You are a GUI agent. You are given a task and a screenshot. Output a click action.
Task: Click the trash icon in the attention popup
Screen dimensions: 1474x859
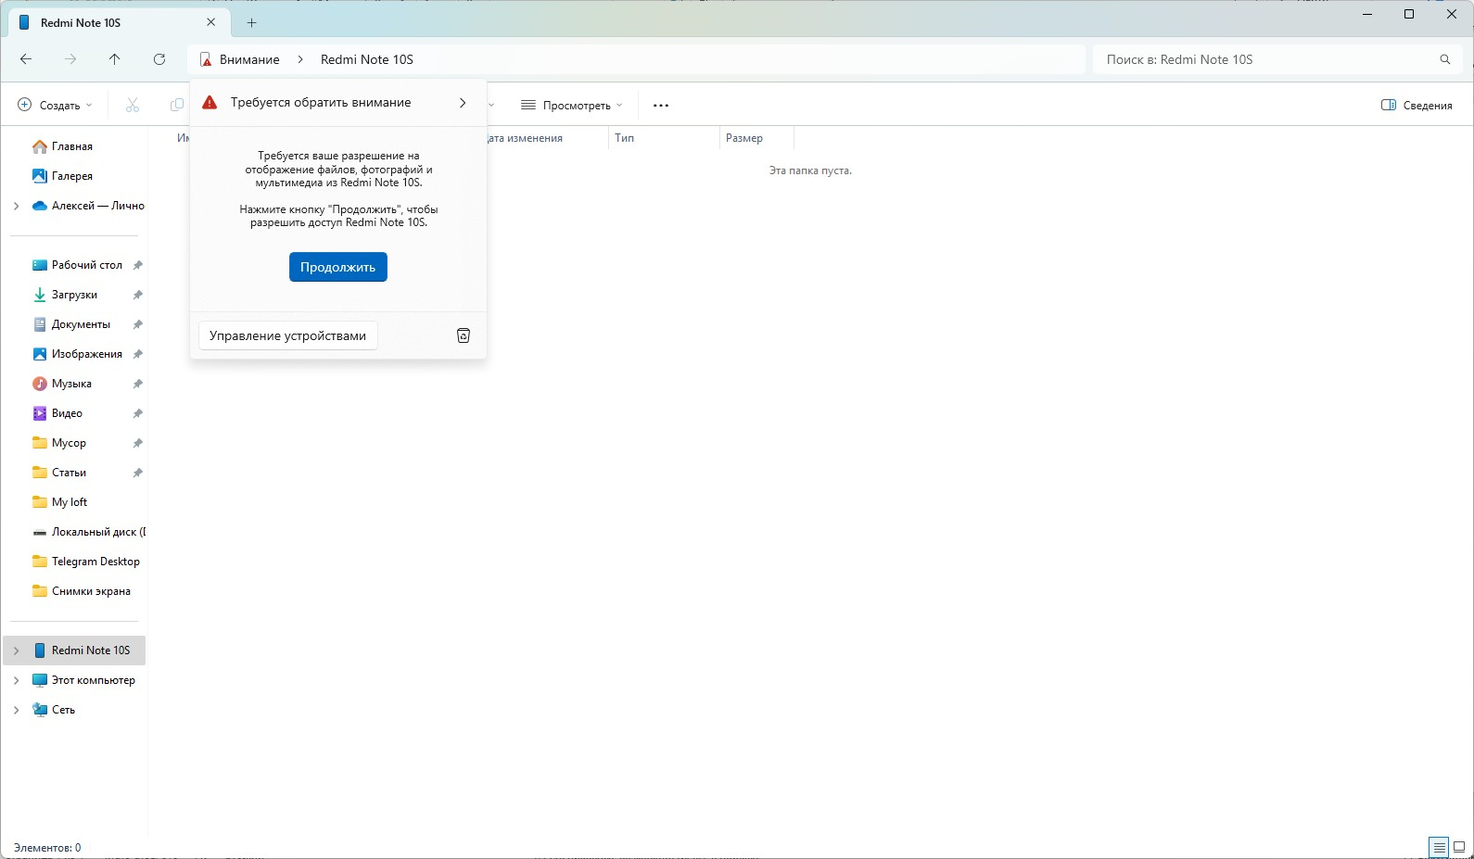464,335
